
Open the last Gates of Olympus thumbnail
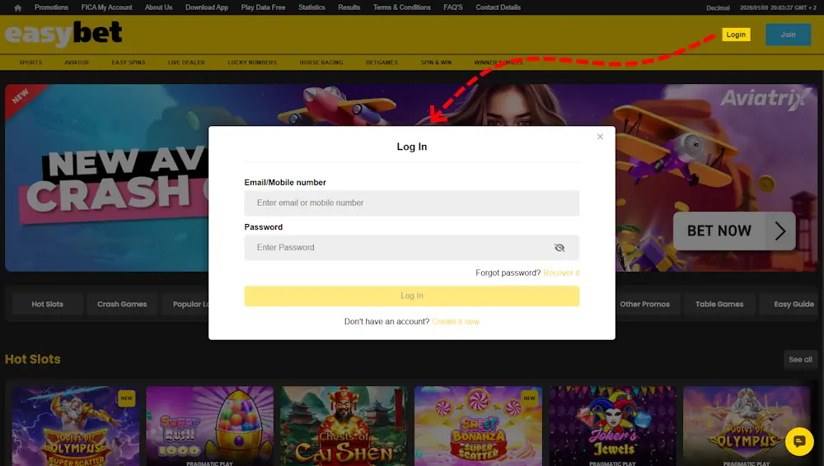[747, 426]
